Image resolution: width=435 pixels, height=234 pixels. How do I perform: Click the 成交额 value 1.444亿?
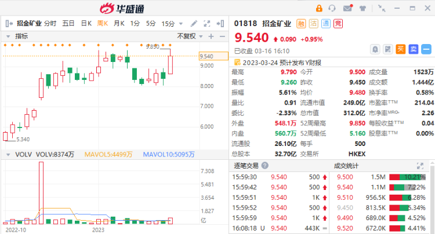(x=423, y=82)
